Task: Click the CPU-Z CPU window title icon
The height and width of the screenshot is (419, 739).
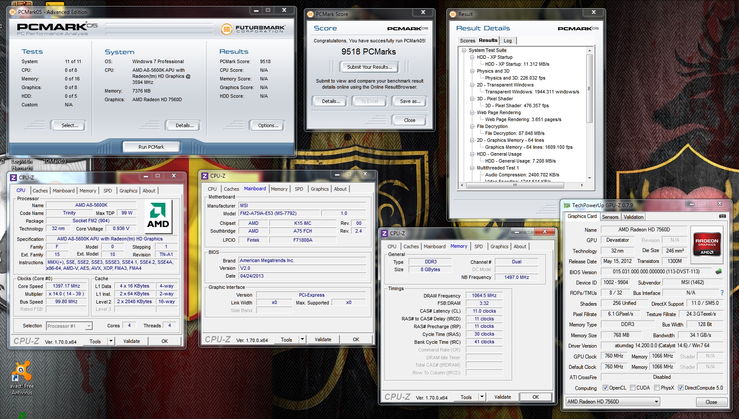Action: tap(13, 177)
